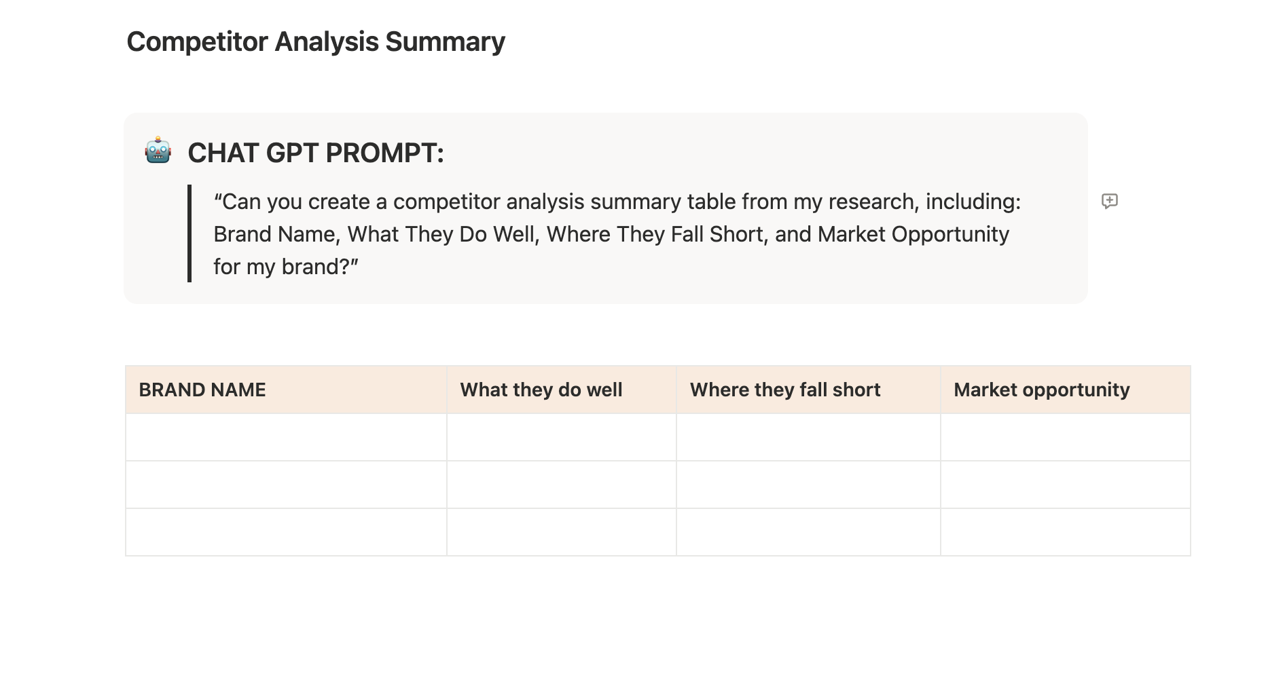Click the add comment icon beside the callout

pyautogui.click(x=1109, y=201)
